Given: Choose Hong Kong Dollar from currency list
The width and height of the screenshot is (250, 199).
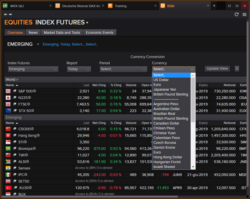Looking at the screenshot, I should point(171,157).
